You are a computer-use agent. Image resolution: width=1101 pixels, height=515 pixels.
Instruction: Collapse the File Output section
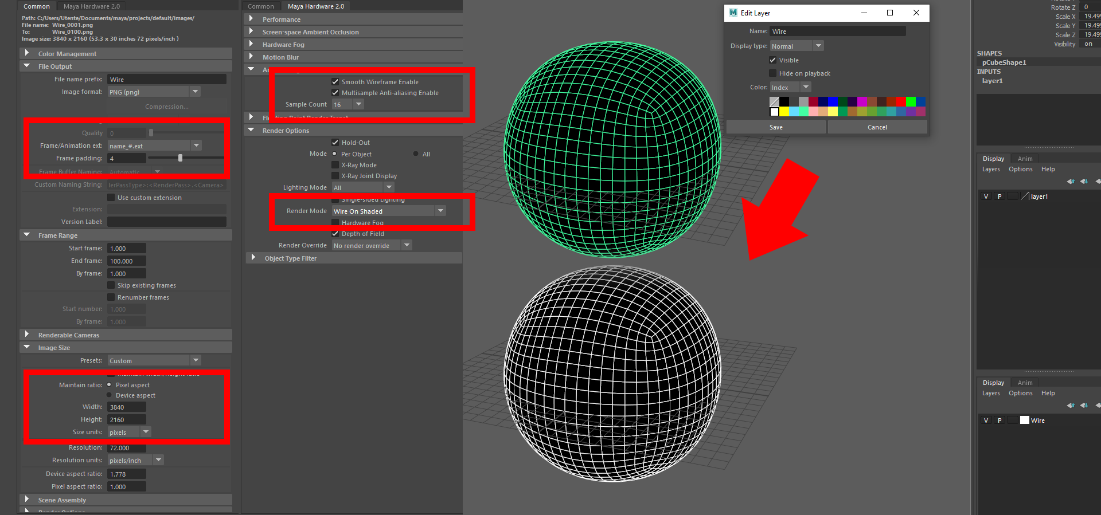coord(26,66)
